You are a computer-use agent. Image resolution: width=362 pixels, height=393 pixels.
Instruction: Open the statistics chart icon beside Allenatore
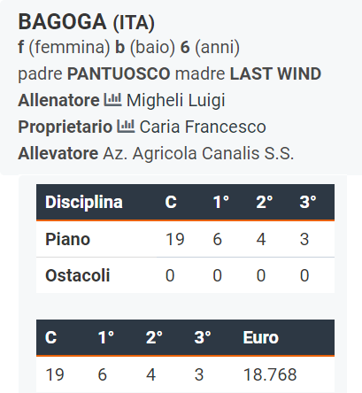pyautogui.click(x=112, y=100)
